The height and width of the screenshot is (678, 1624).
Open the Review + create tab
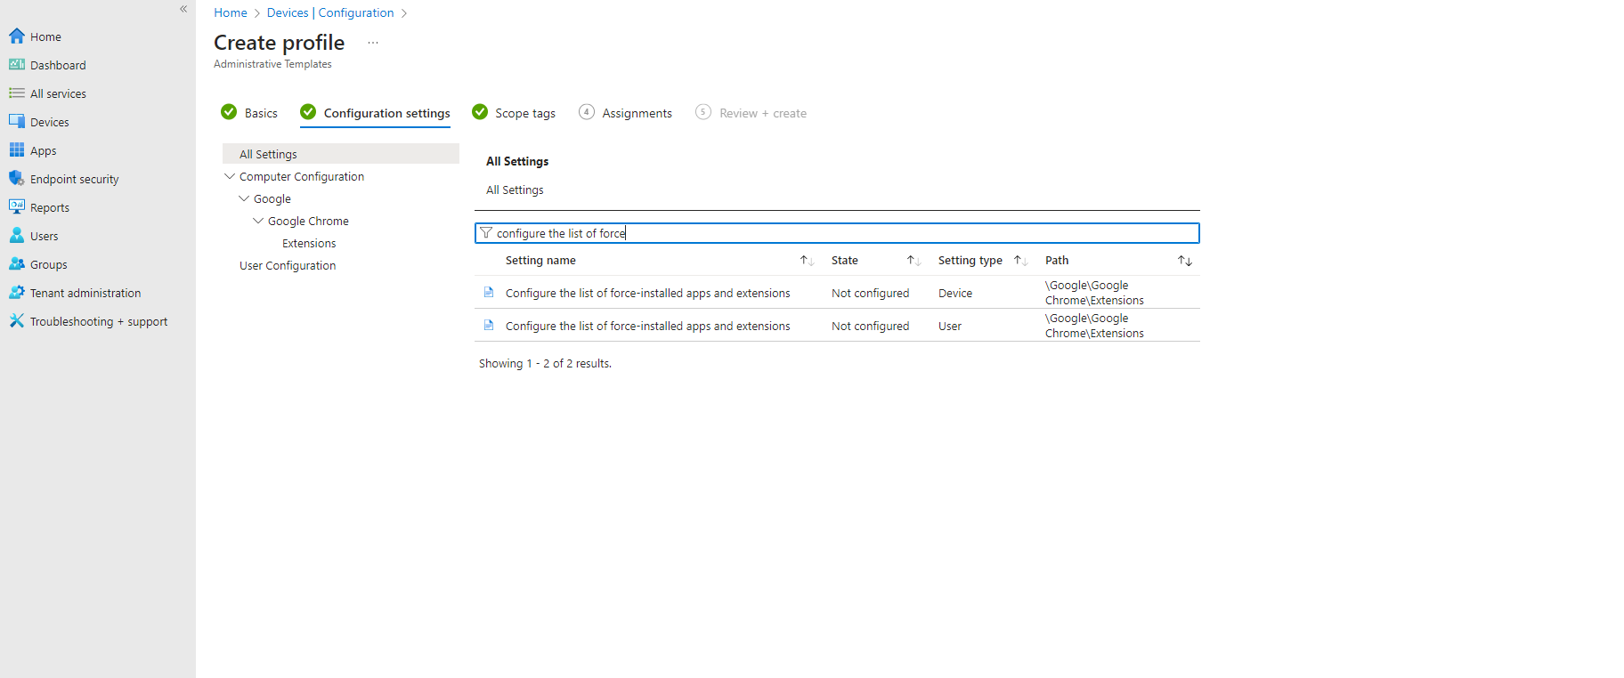751,113
